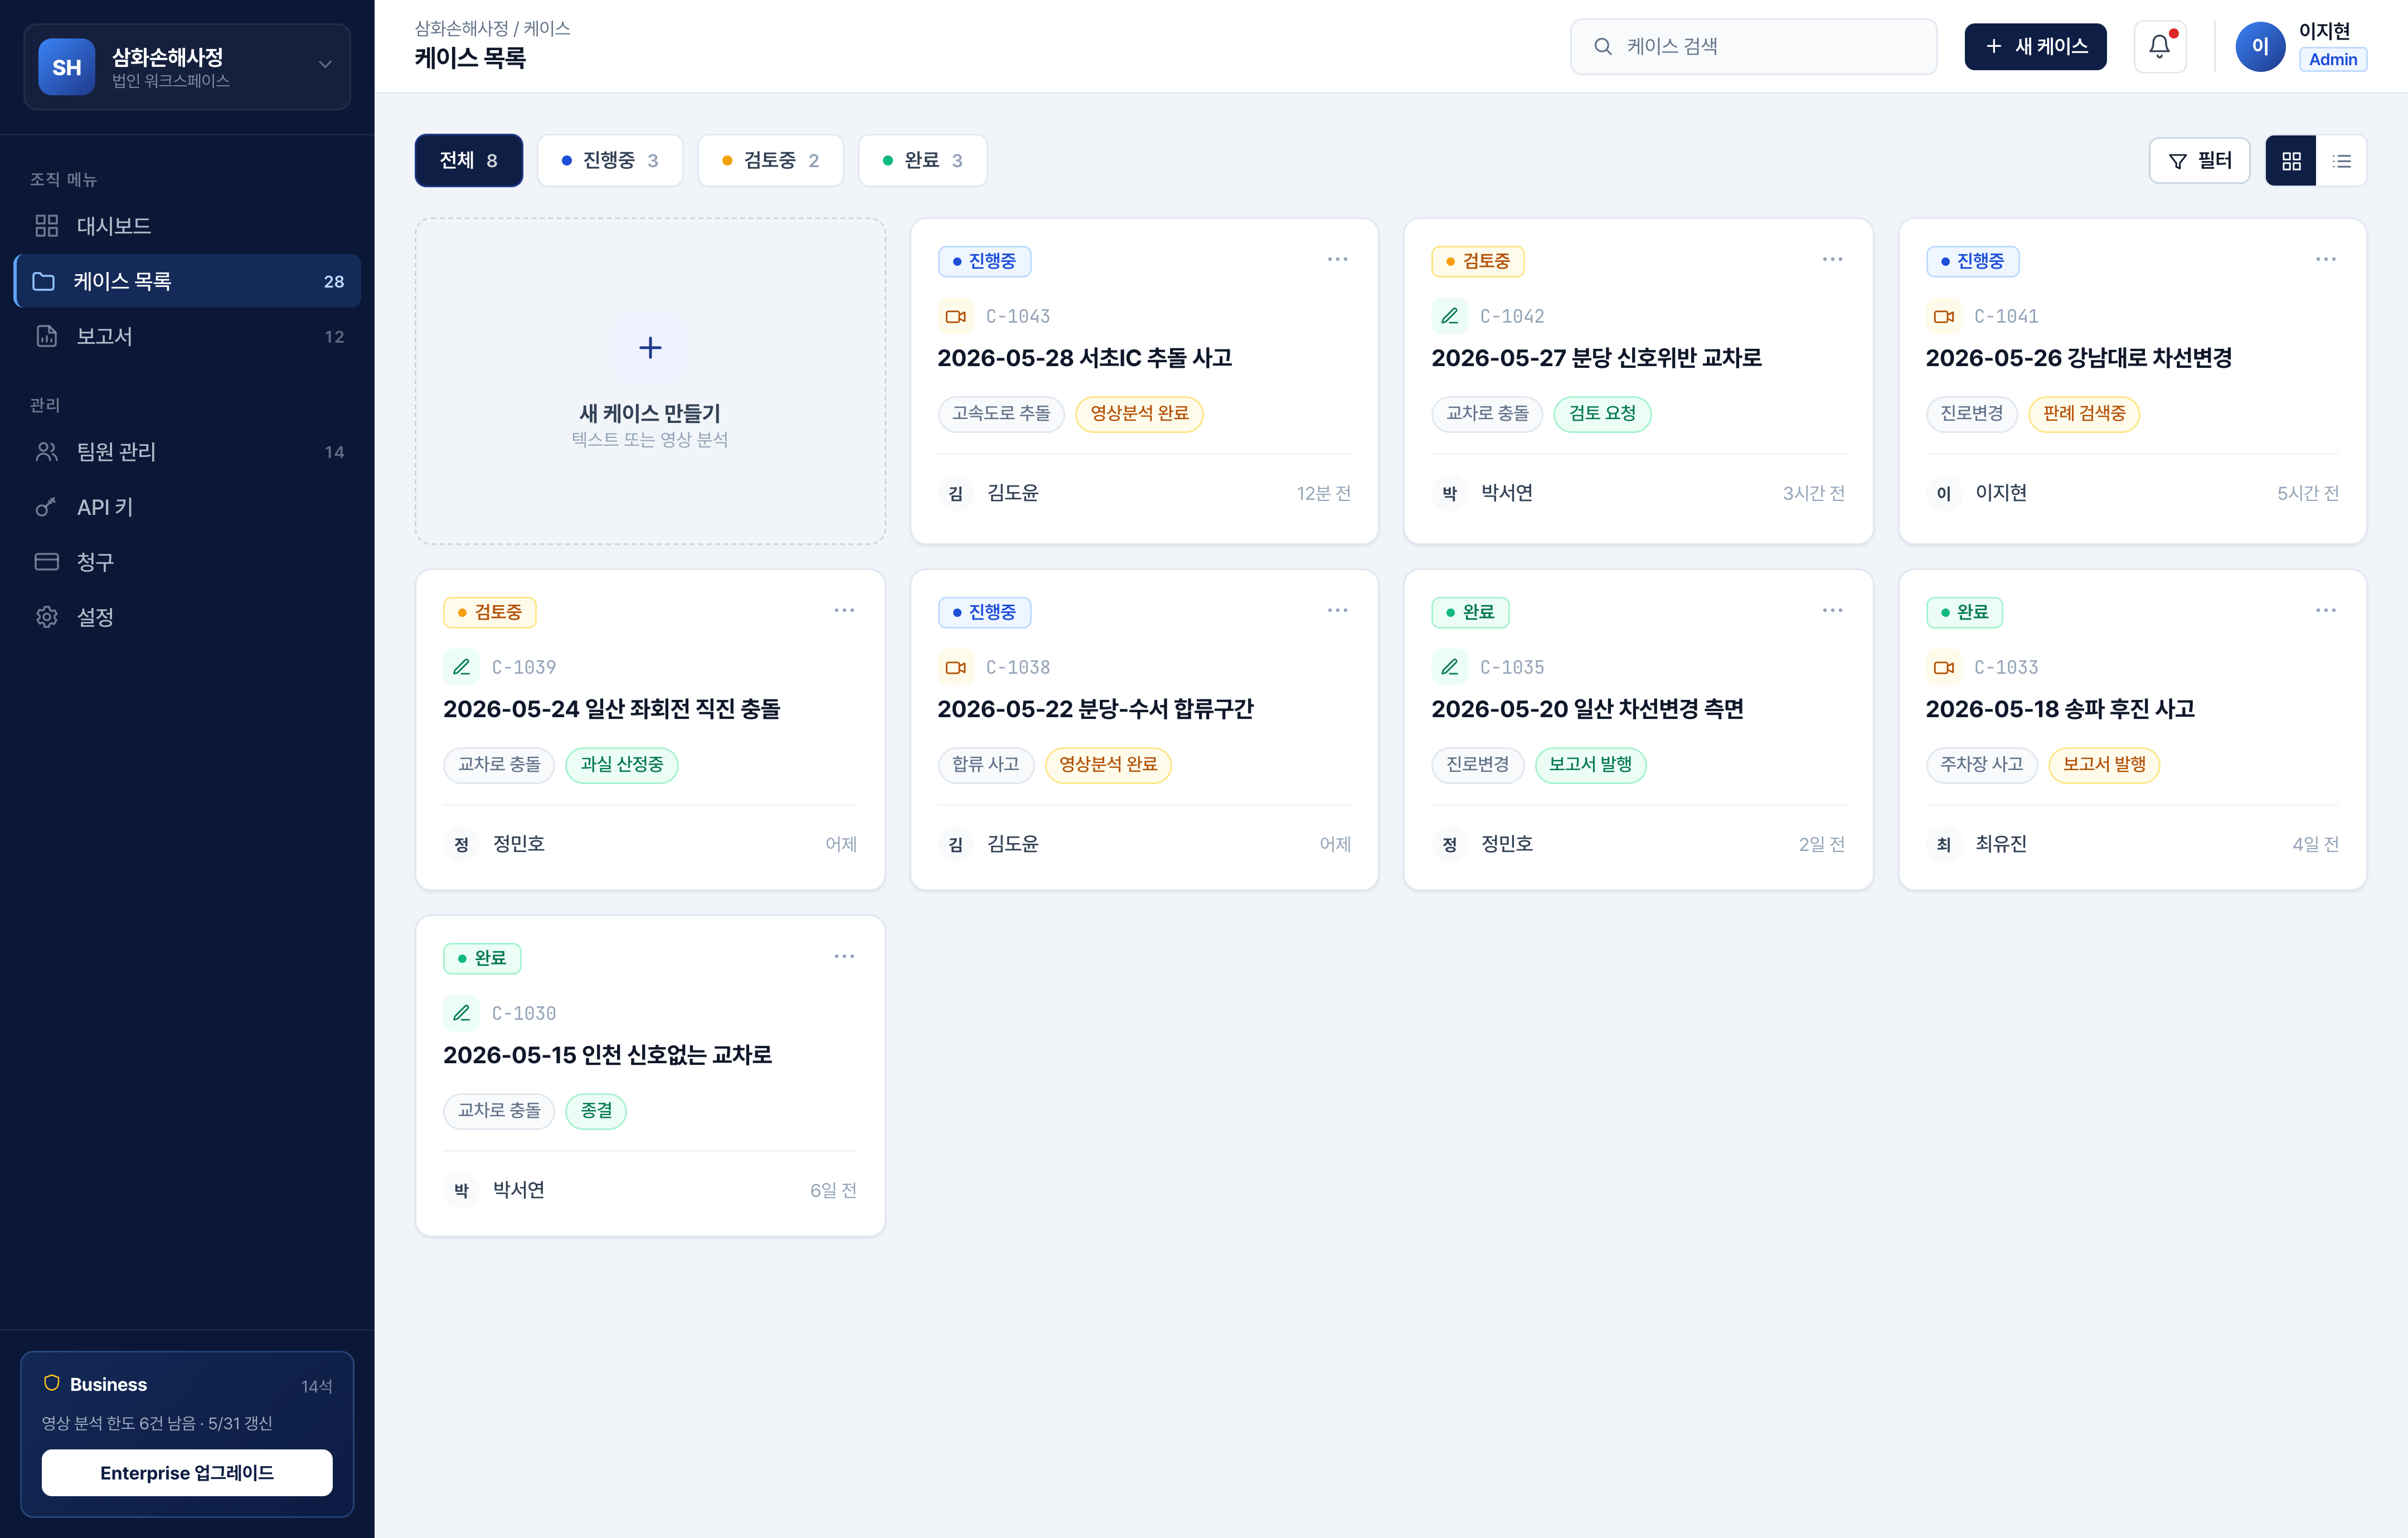Image resolution: width=2408 pixels, height=1538 pixels.
Task: Expand the 삼화손해사정 workspace switcher
Action: tap(187, 66)
